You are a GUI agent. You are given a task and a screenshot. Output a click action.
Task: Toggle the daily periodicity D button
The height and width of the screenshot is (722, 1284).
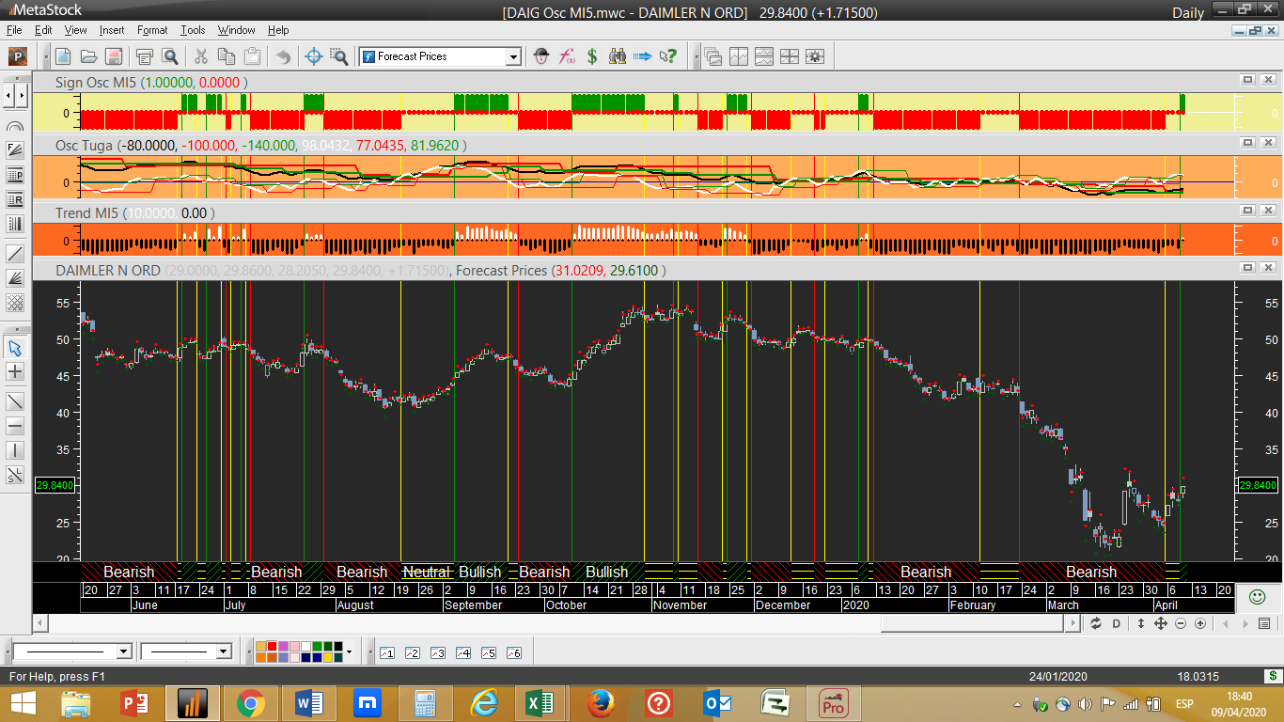click(1117, 623)
